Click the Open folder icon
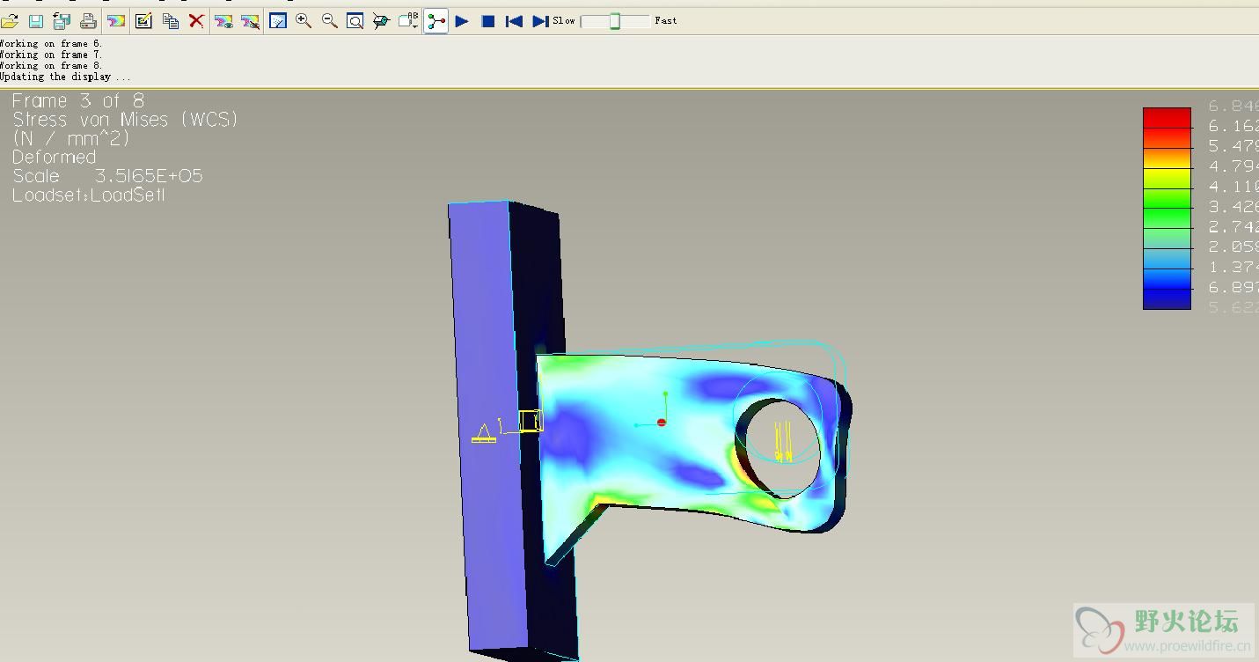The height and width of the screenshot is (662, 1259). [x=10, y=21]
